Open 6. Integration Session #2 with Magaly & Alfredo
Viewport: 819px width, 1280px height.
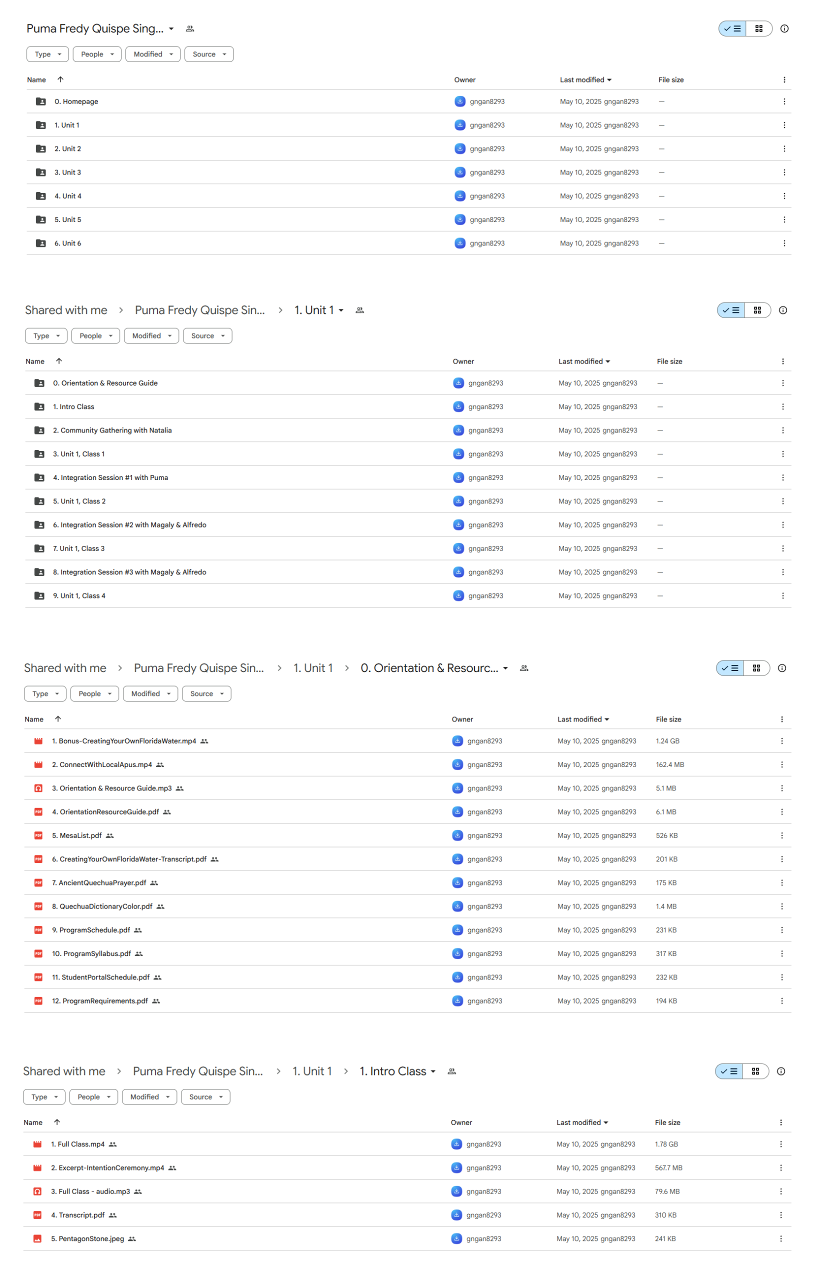(408, 525)
